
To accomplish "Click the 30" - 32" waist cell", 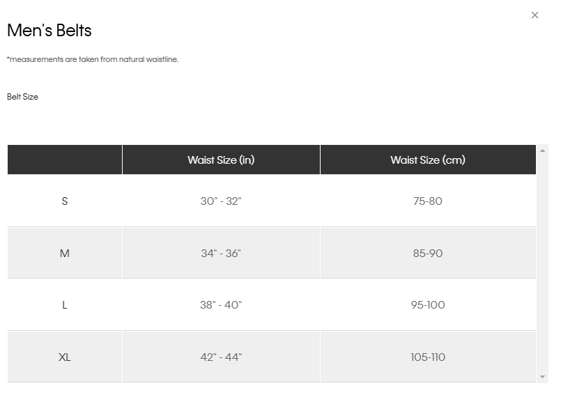I will pos(221,201).
